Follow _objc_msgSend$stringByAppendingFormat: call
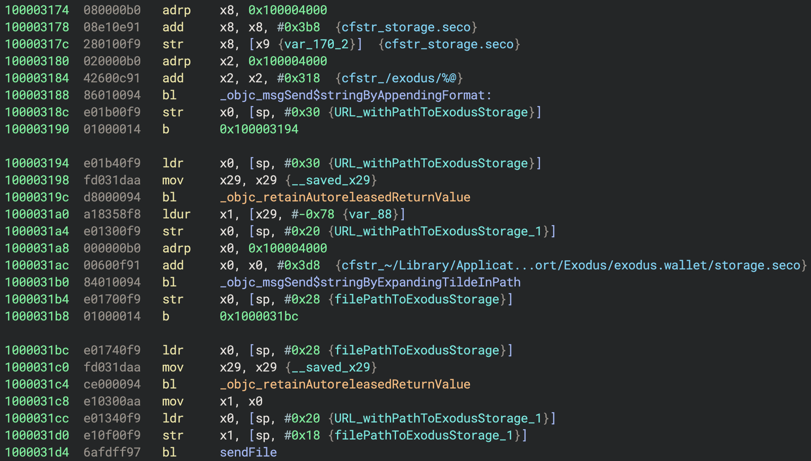Screen dimensions: 811x461 click(x=356, y=95)
